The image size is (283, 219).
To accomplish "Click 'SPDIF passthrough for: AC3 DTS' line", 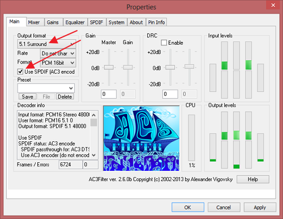I will click(55, 149).
